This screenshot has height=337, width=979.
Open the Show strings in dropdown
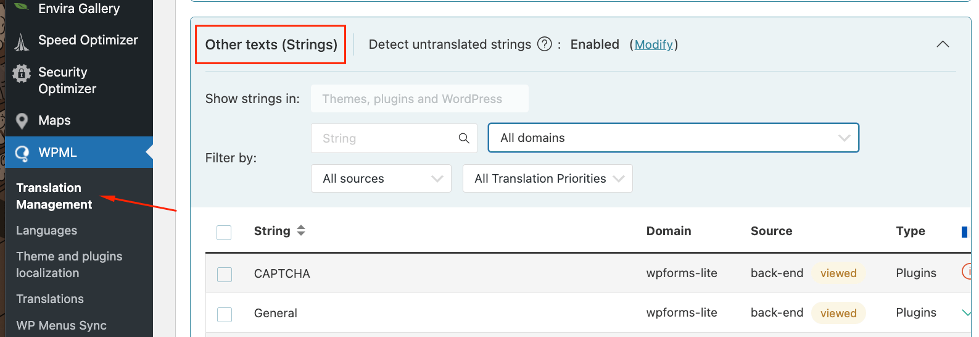click(x=419, y=99)
